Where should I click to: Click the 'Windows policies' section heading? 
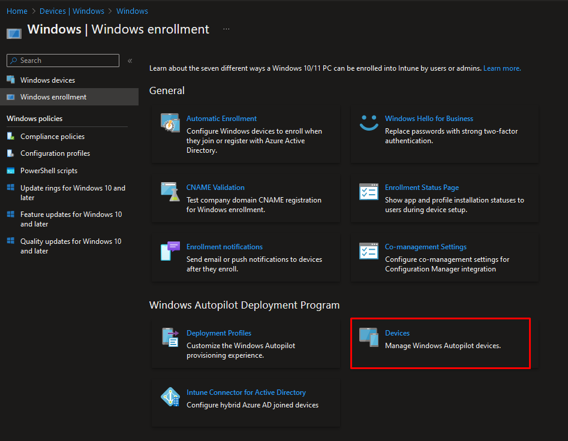[x=34, y=119]
